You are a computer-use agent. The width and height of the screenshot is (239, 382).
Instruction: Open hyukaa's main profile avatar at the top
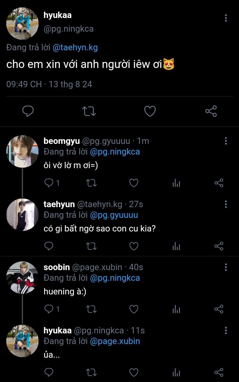pyautogui.click(x=22, y=23)
